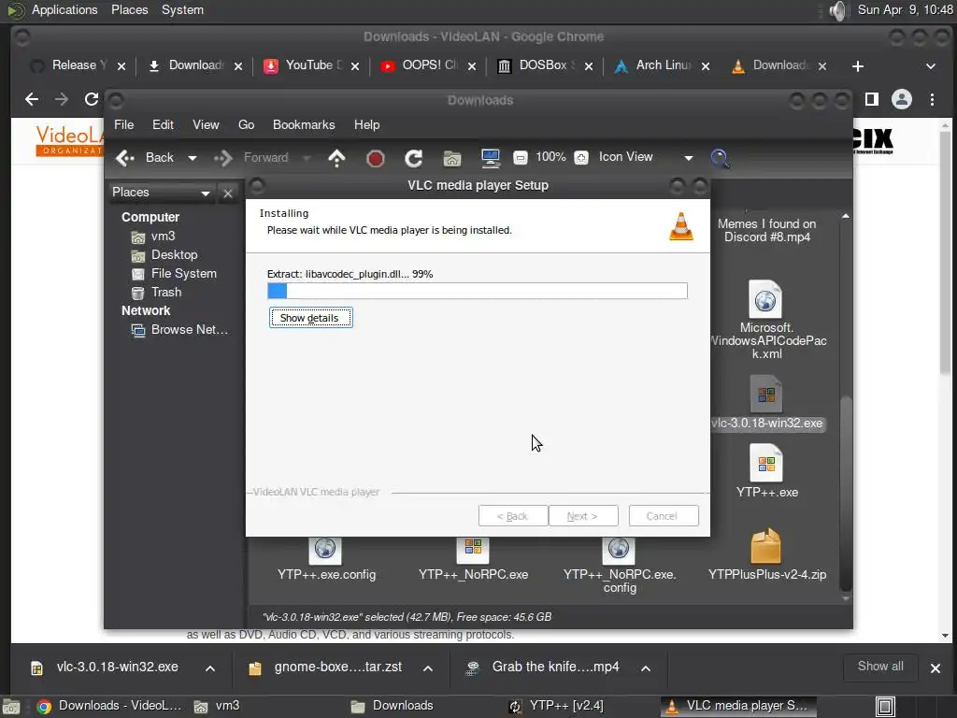Open the View menu

(206, 124)
